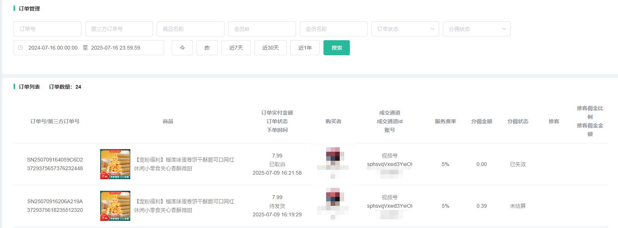
Task: Focus the 订单号 input field
Action: (47, 29)
